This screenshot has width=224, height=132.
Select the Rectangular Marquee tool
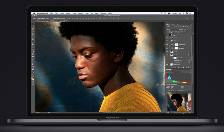tap(33, 27)
